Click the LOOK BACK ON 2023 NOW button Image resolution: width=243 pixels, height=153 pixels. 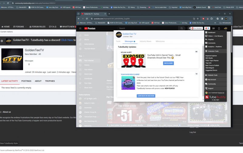point(146,96)
